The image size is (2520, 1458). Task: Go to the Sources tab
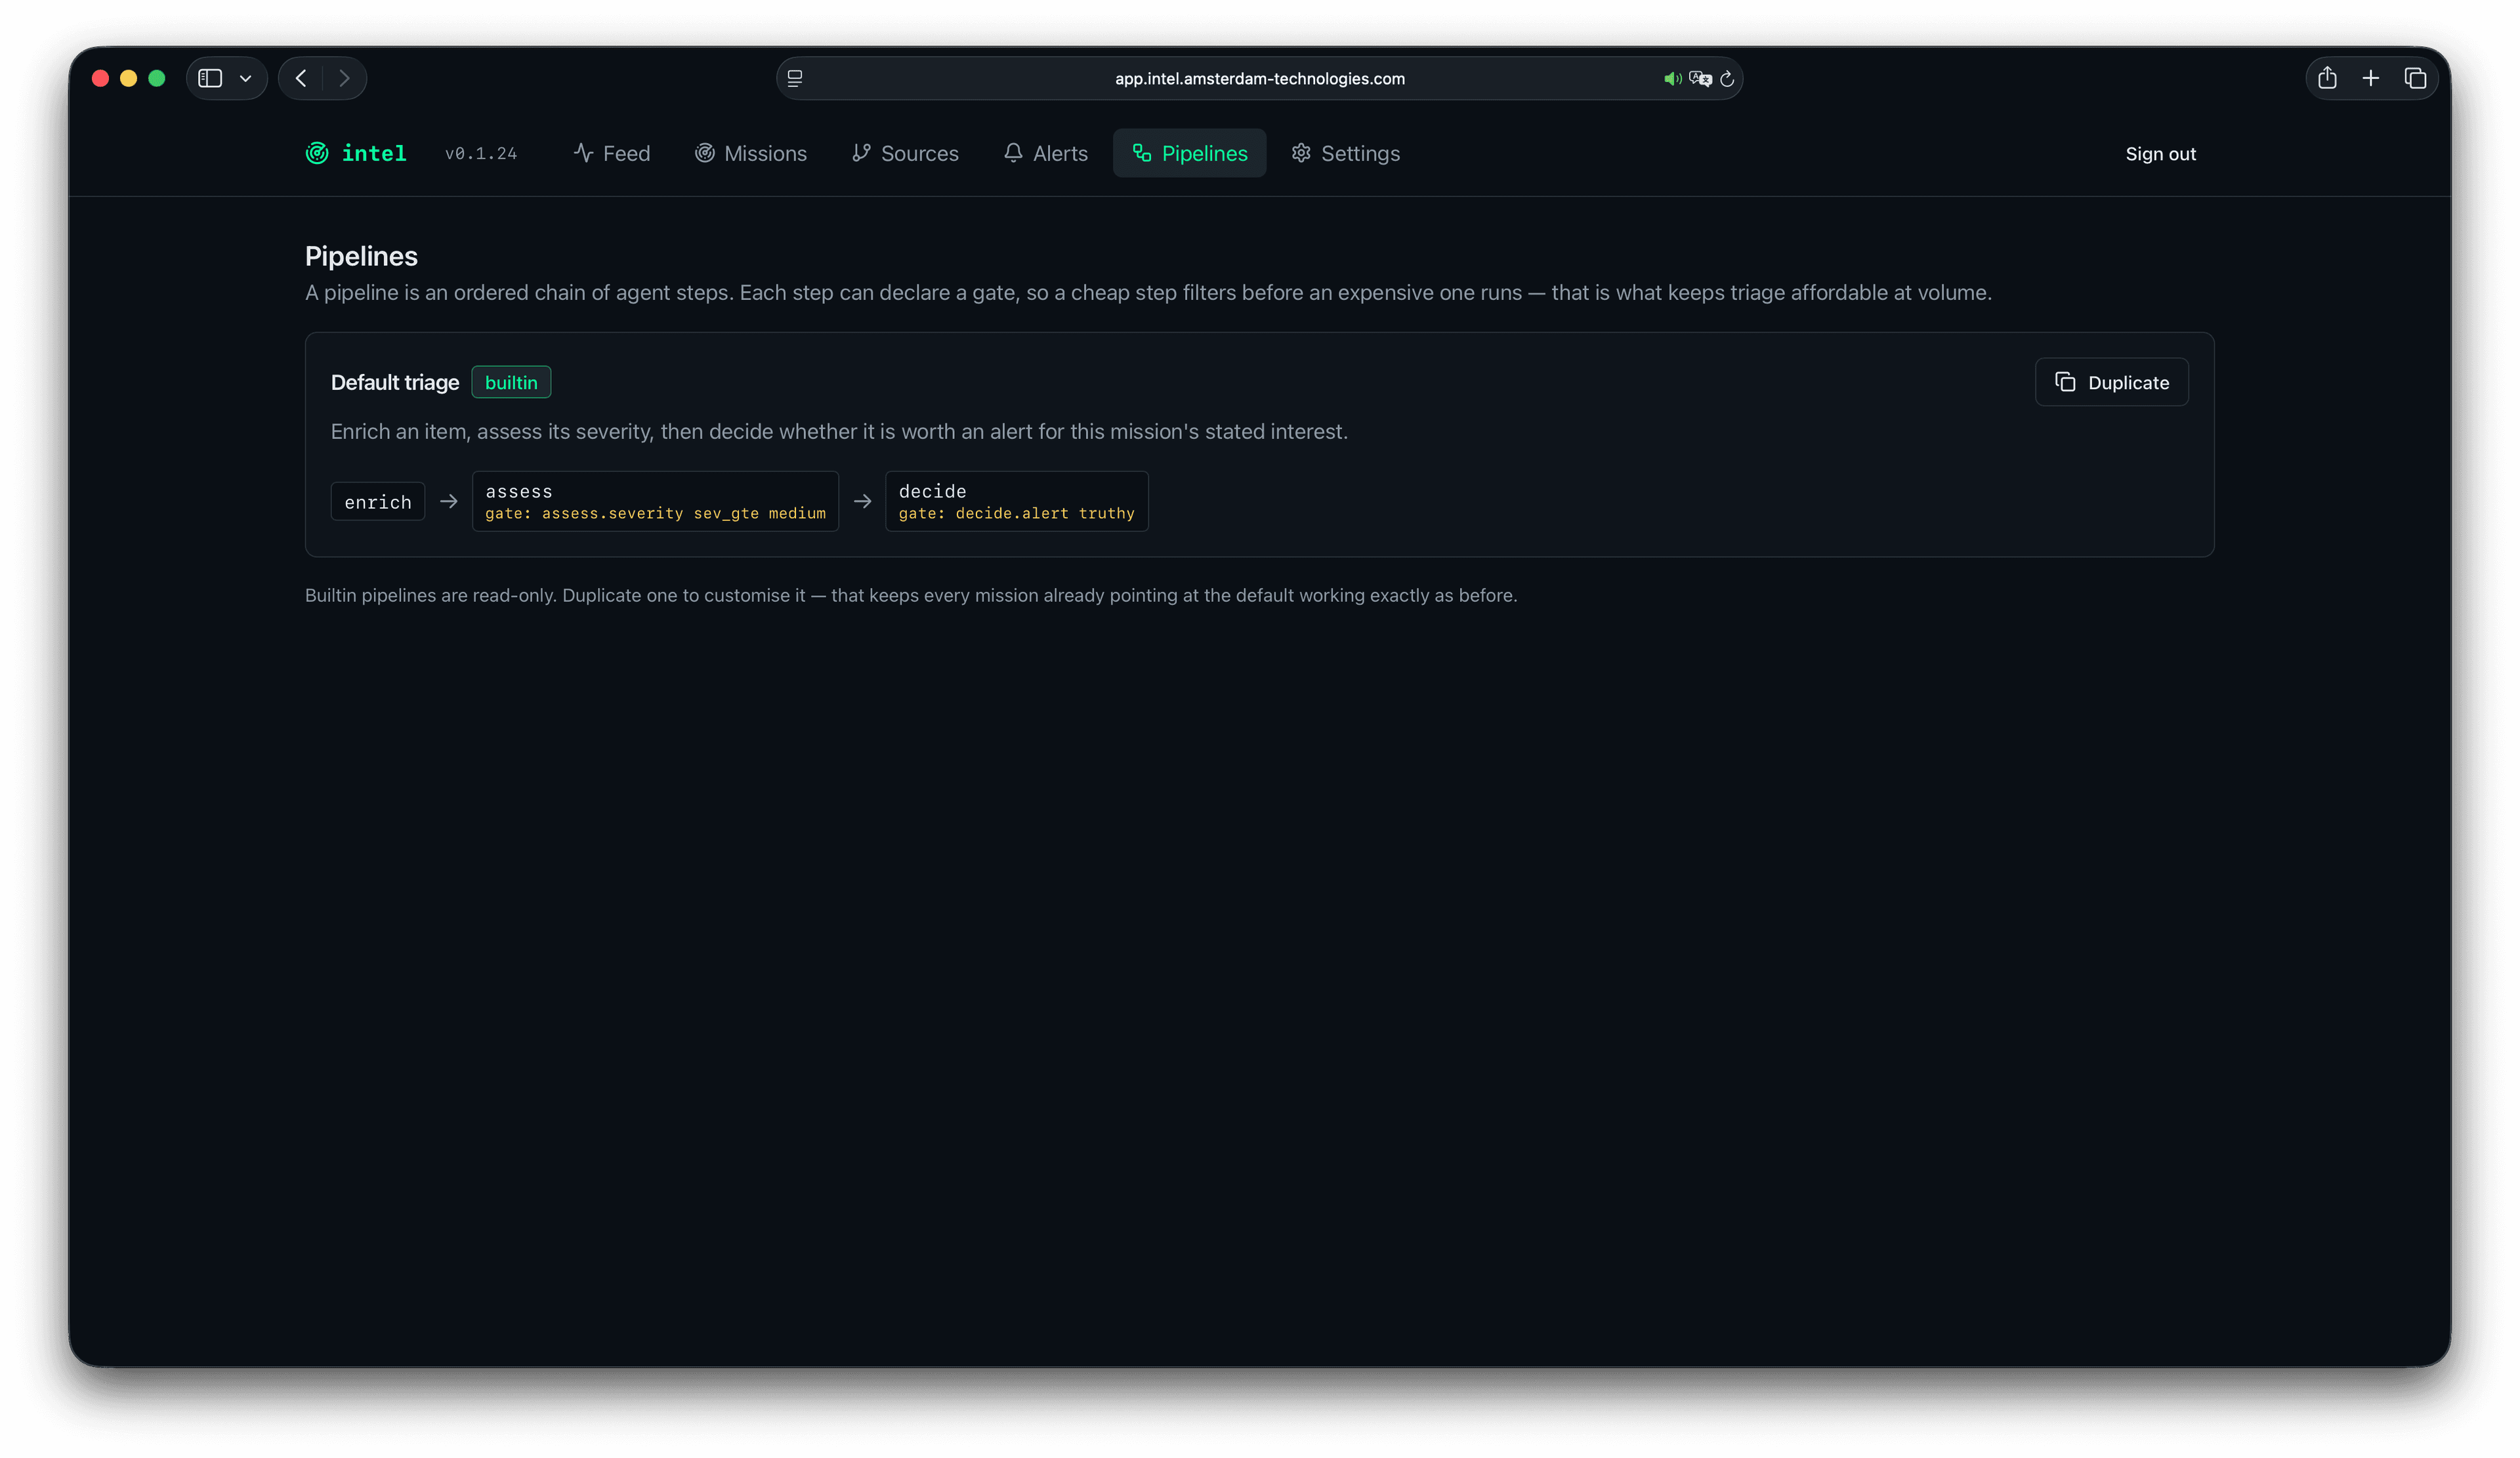click(904, 153)
